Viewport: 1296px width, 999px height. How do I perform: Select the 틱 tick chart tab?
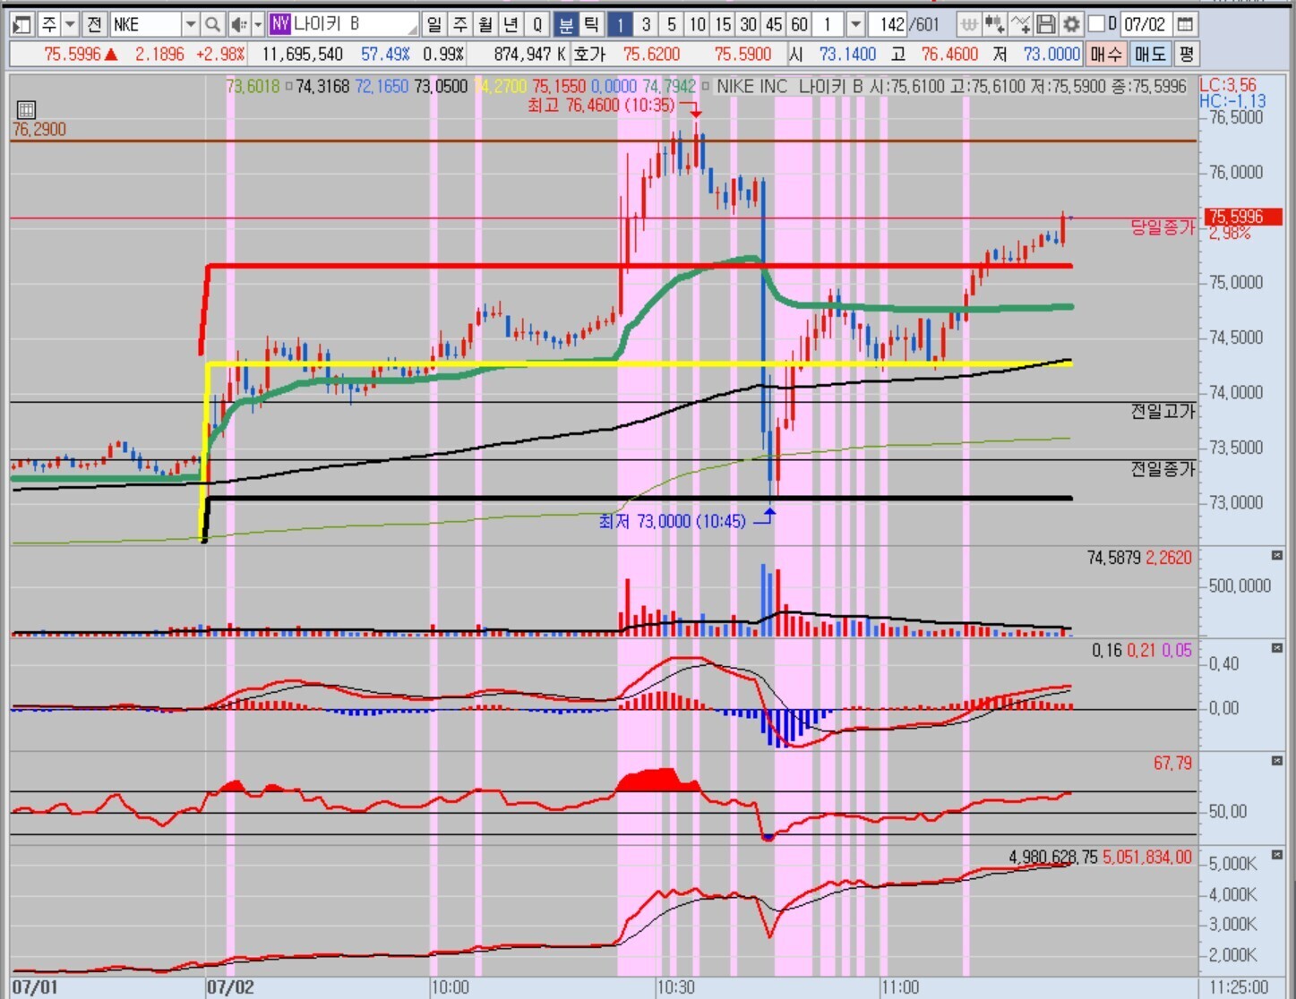(591, 24)
